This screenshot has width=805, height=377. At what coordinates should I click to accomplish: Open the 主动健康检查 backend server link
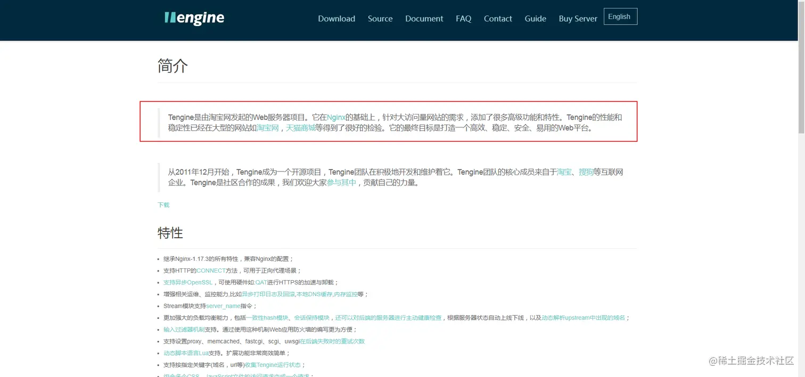point(389,317)
